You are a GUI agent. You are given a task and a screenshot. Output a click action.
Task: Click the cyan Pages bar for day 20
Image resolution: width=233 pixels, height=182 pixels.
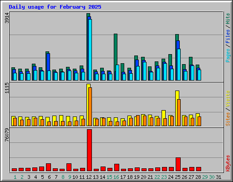click(145, 71)
